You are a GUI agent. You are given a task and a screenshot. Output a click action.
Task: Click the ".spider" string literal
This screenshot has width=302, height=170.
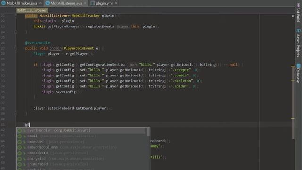(x=179, y=86)
